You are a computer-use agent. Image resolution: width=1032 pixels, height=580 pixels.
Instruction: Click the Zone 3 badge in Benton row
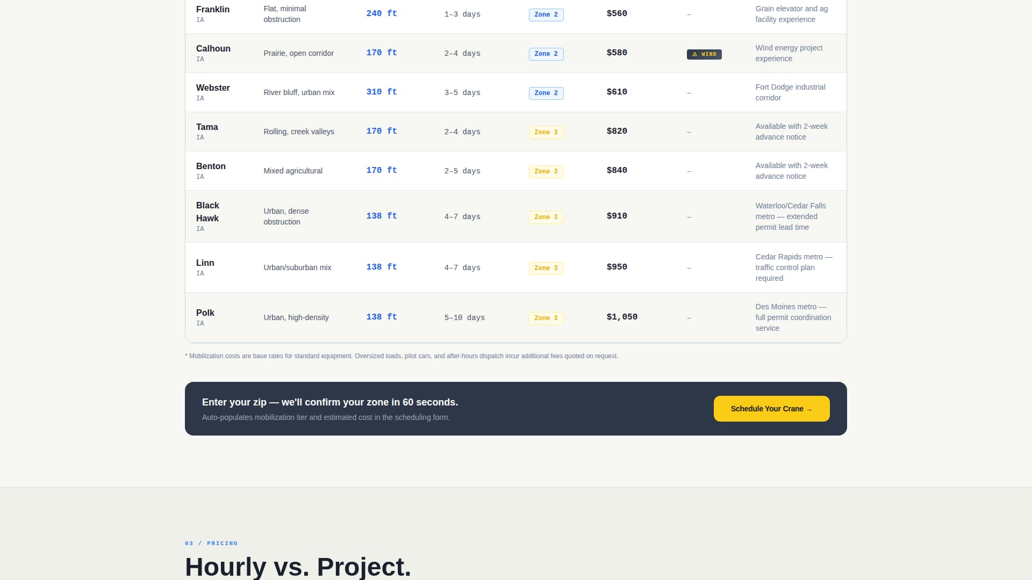click(x=546, y=171)
